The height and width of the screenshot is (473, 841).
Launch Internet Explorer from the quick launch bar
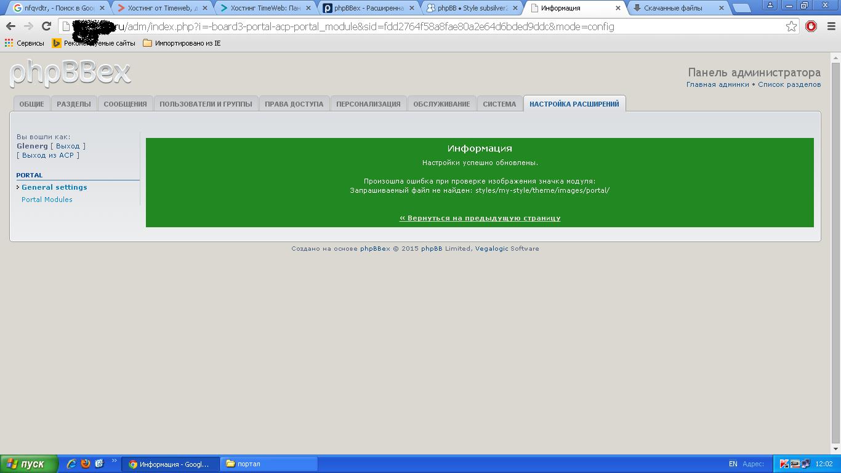tap(71, 464)
